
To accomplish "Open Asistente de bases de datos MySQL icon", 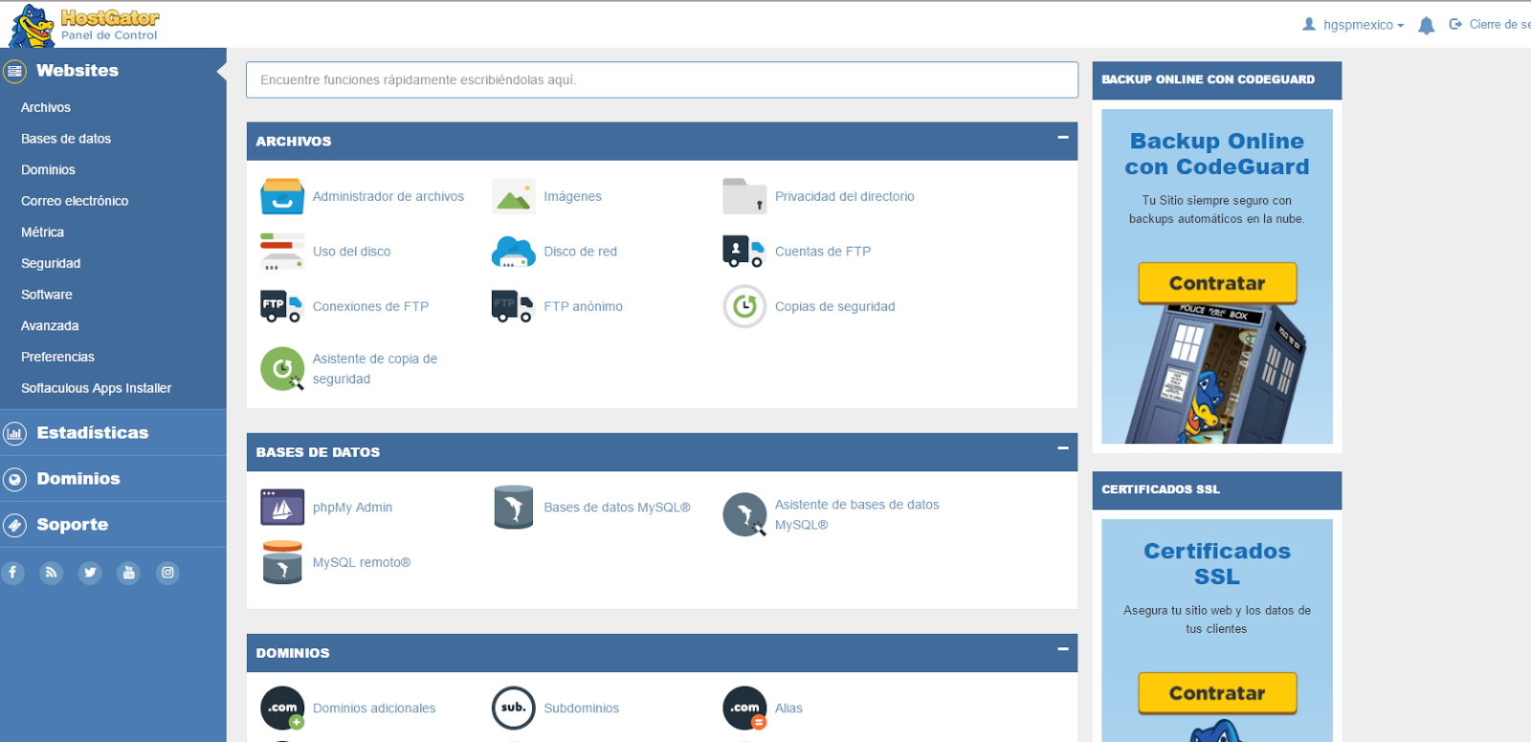I will click(x=744, y=514).
